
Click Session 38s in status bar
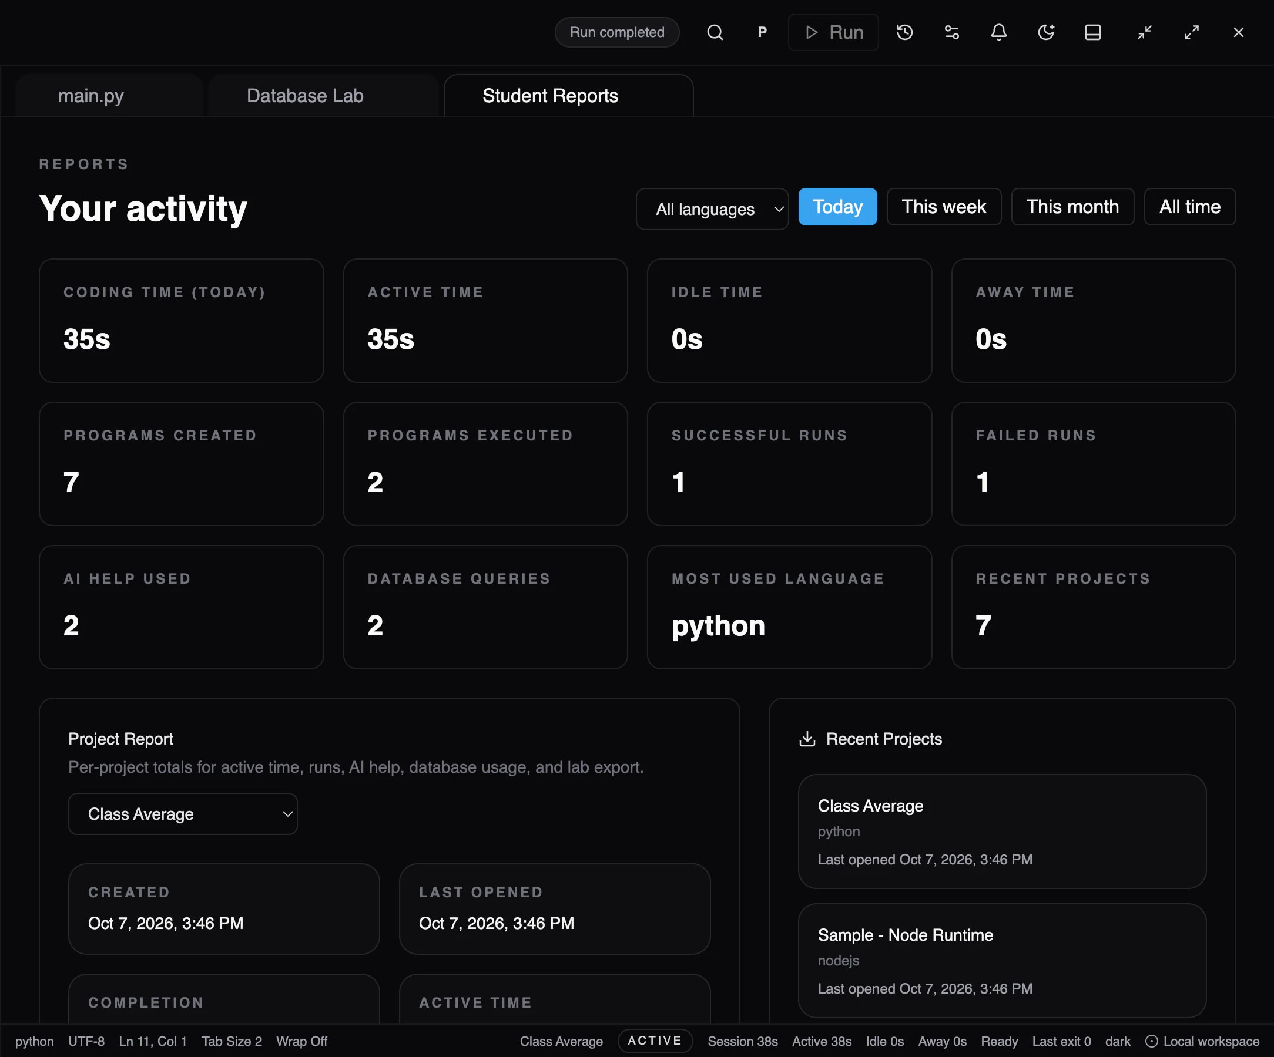[x=743, y=1041]
